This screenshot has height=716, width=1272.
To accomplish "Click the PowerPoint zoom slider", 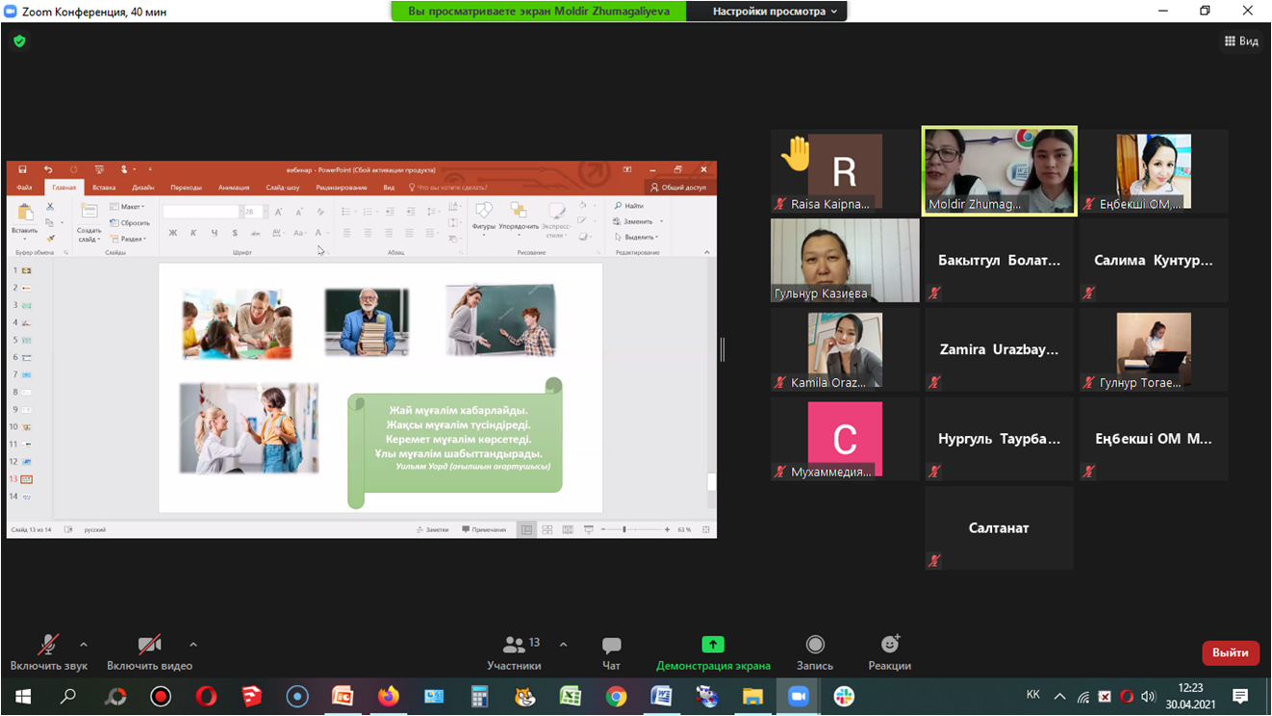I will [x=624, y=529].
